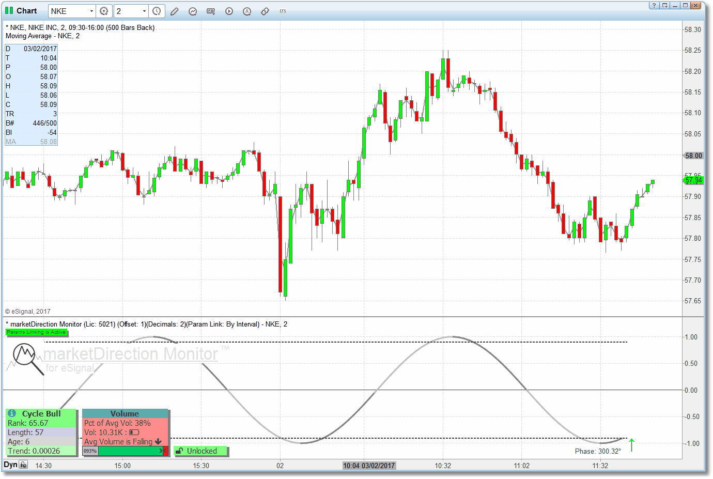Click the help question mark button
Viewport: 713px width, 479px height.
pyautogui.click(x=654, y=5)
